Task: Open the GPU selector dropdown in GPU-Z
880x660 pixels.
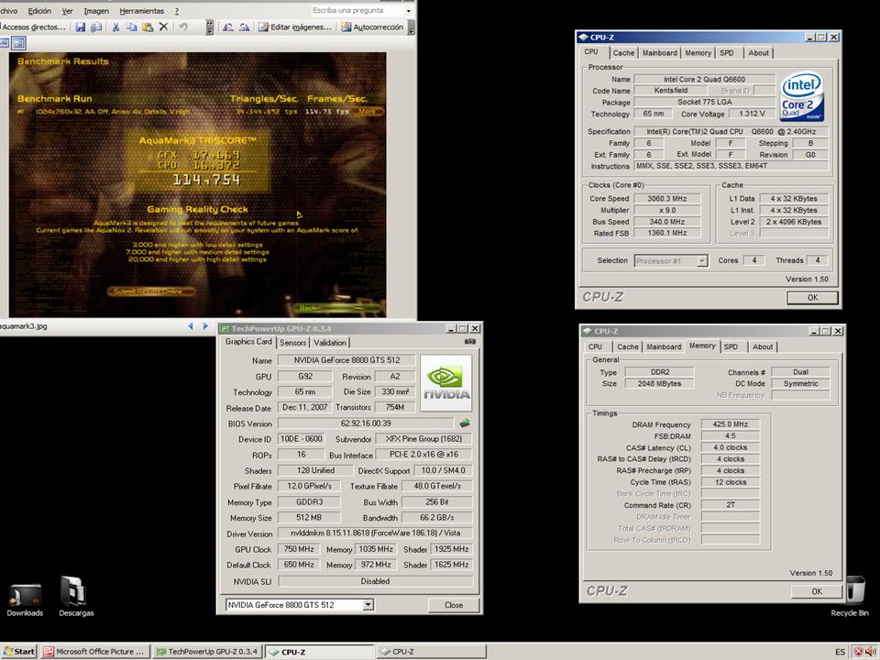Action: click(x=368, y=605)
